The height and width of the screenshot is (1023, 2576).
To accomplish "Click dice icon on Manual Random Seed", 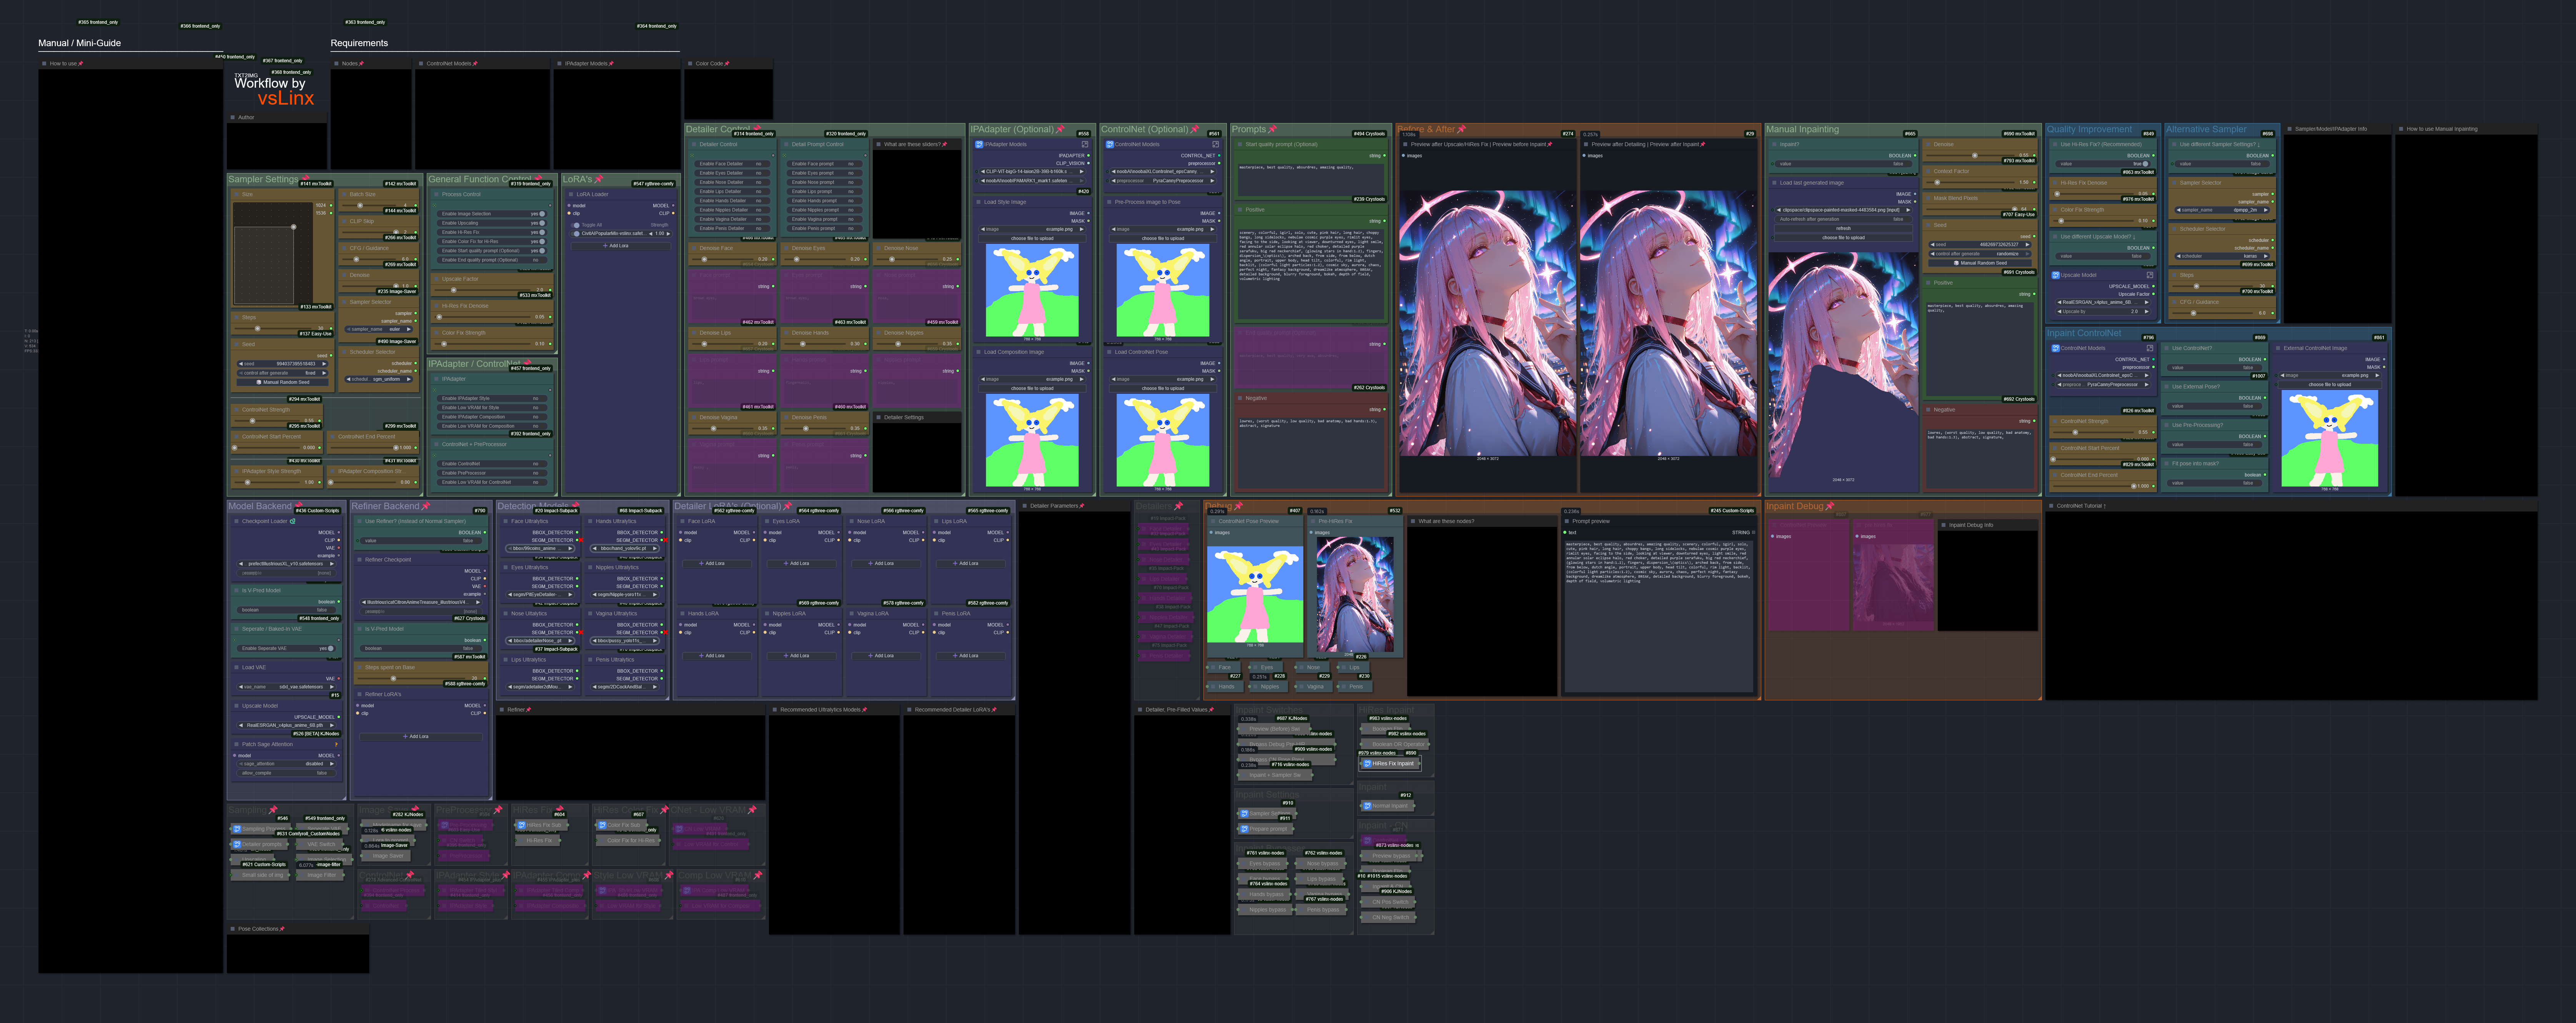I will (x=259, y=382).
